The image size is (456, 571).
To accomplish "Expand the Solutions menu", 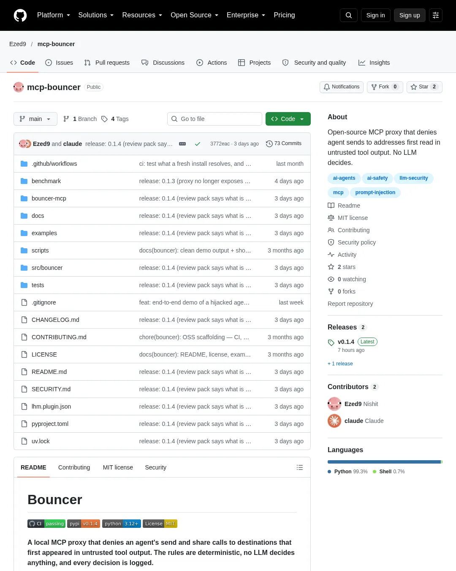I will coord(96,15).
